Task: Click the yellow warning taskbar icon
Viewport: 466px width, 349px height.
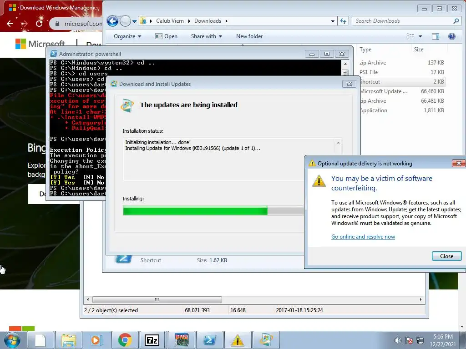Action: [238, 340]
